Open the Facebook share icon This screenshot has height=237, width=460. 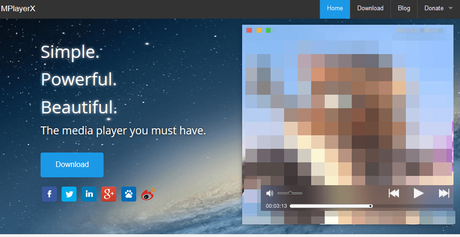tap(49, 194)
